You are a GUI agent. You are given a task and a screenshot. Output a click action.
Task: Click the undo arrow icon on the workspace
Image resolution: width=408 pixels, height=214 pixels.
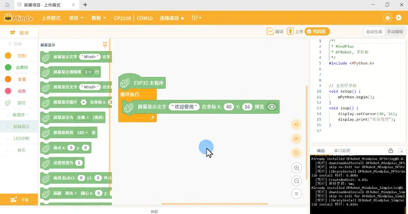(296, 125)
